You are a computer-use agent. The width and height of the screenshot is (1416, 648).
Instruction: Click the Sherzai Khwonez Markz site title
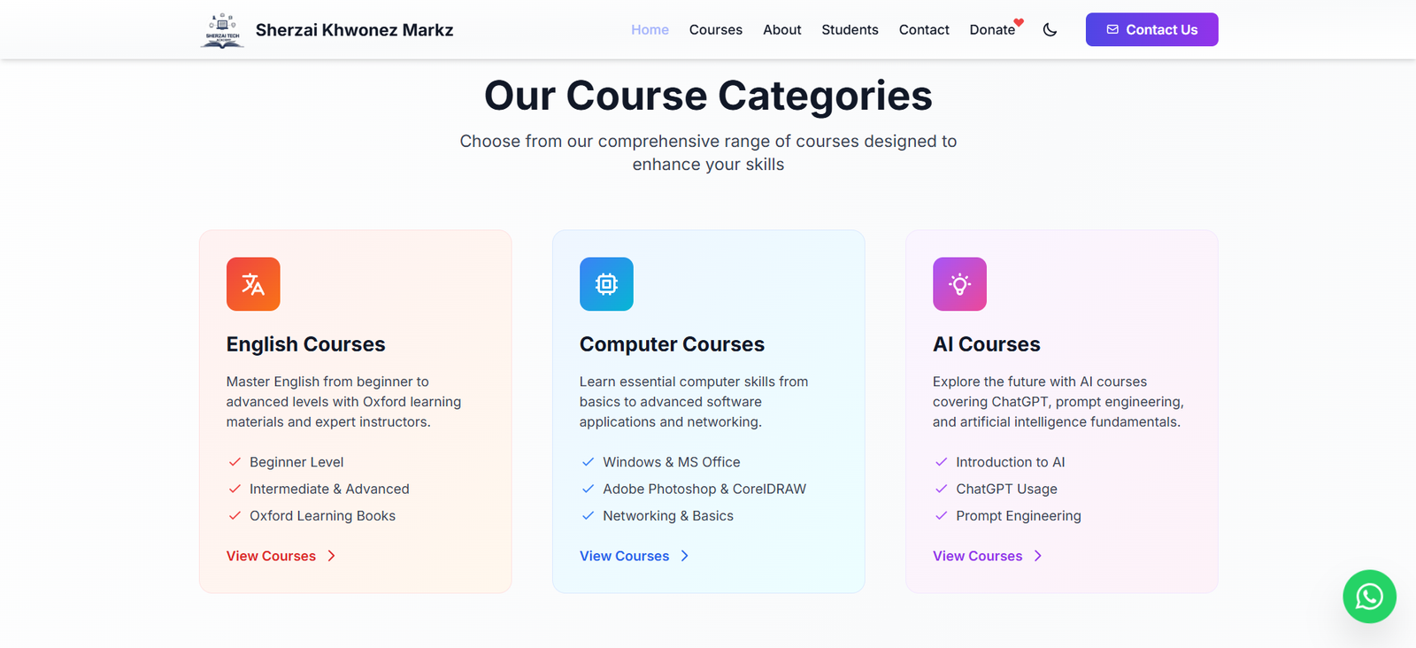click(x=354, y=30)
